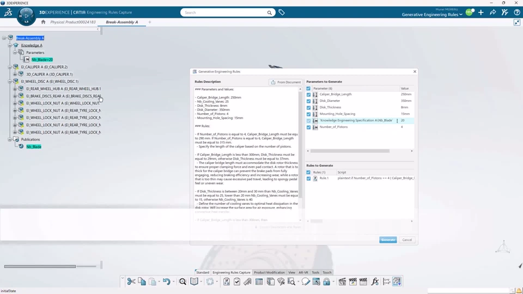Click the Search input field

coord(225,13)
